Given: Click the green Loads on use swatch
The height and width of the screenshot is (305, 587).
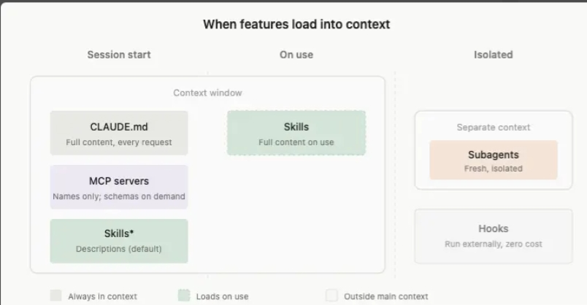Looking at the screenshot, I should point(184,296).
